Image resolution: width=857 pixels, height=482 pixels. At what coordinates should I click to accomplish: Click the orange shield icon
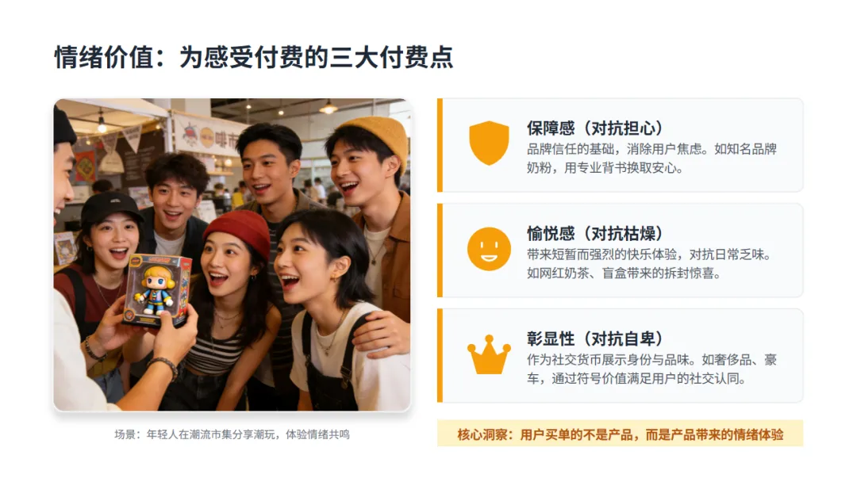click(x=489, y=143)
